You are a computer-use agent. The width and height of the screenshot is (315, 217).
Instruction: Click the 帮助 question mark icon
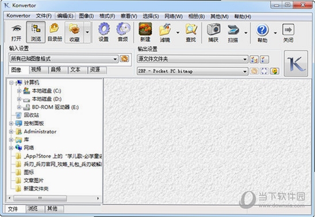[262, 30]
